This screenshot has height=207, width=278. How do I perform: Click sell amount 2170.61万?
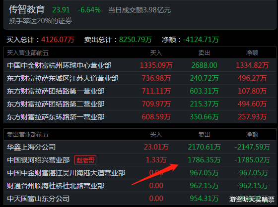(204, 147)
